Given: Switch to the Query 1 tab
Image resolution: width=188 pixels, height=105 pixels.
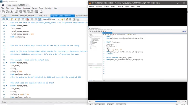Looking at the screenshot, I should (4, 16).
